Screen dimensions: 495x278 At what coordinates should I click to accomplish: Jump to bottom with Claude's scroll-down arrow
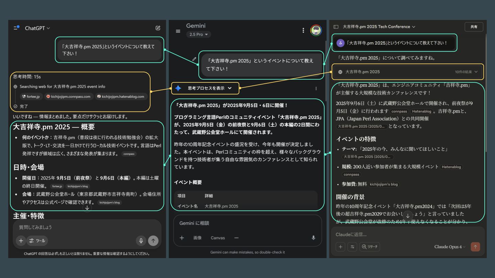[x=408, y=216]
